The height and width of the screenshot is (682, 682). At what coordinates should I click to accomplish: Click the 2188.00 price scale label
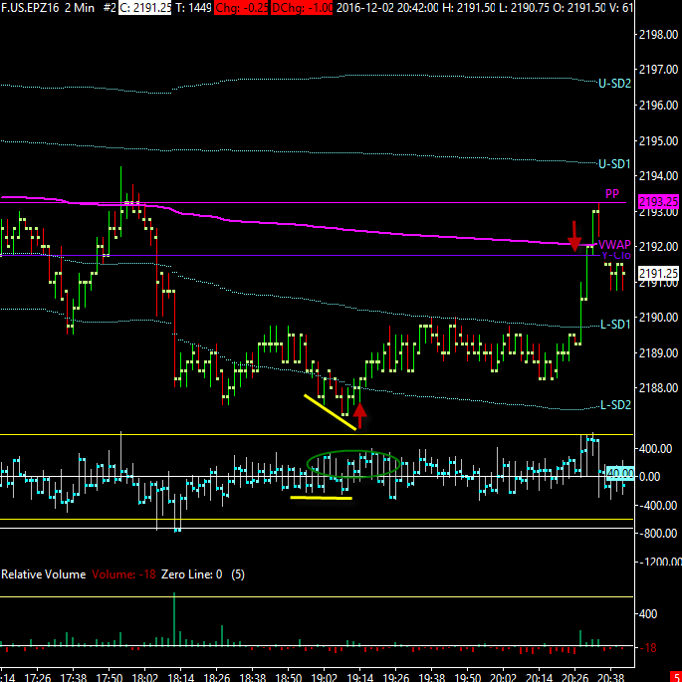[x=658, y=387]
